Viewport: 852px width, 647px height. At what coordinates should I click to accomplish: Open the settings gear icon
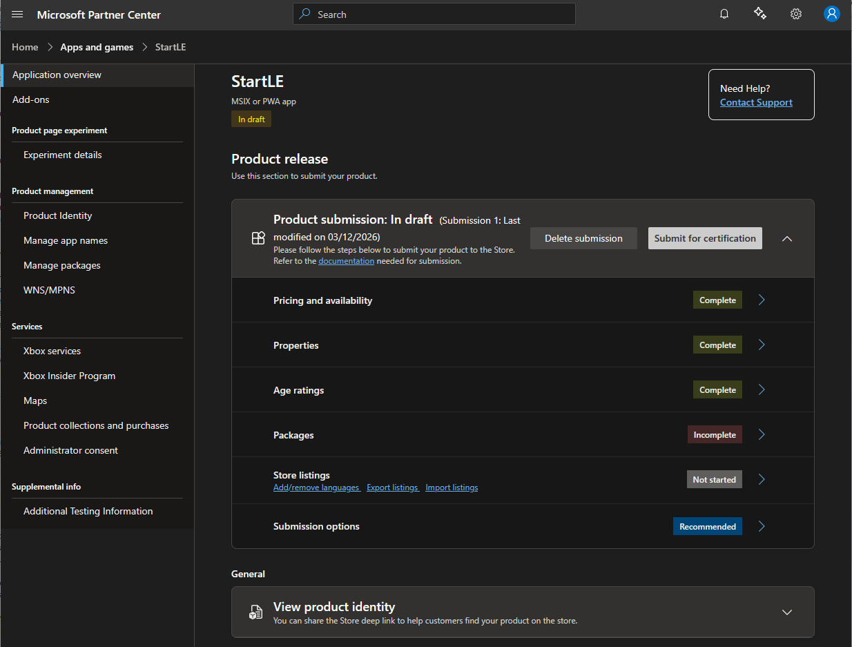pos(796,14)
